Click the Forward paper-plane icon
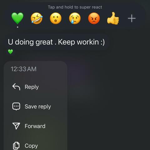Image resolution: width=150 pixels, height=150 pixels. pyautogui.click(x=16, y=126)
